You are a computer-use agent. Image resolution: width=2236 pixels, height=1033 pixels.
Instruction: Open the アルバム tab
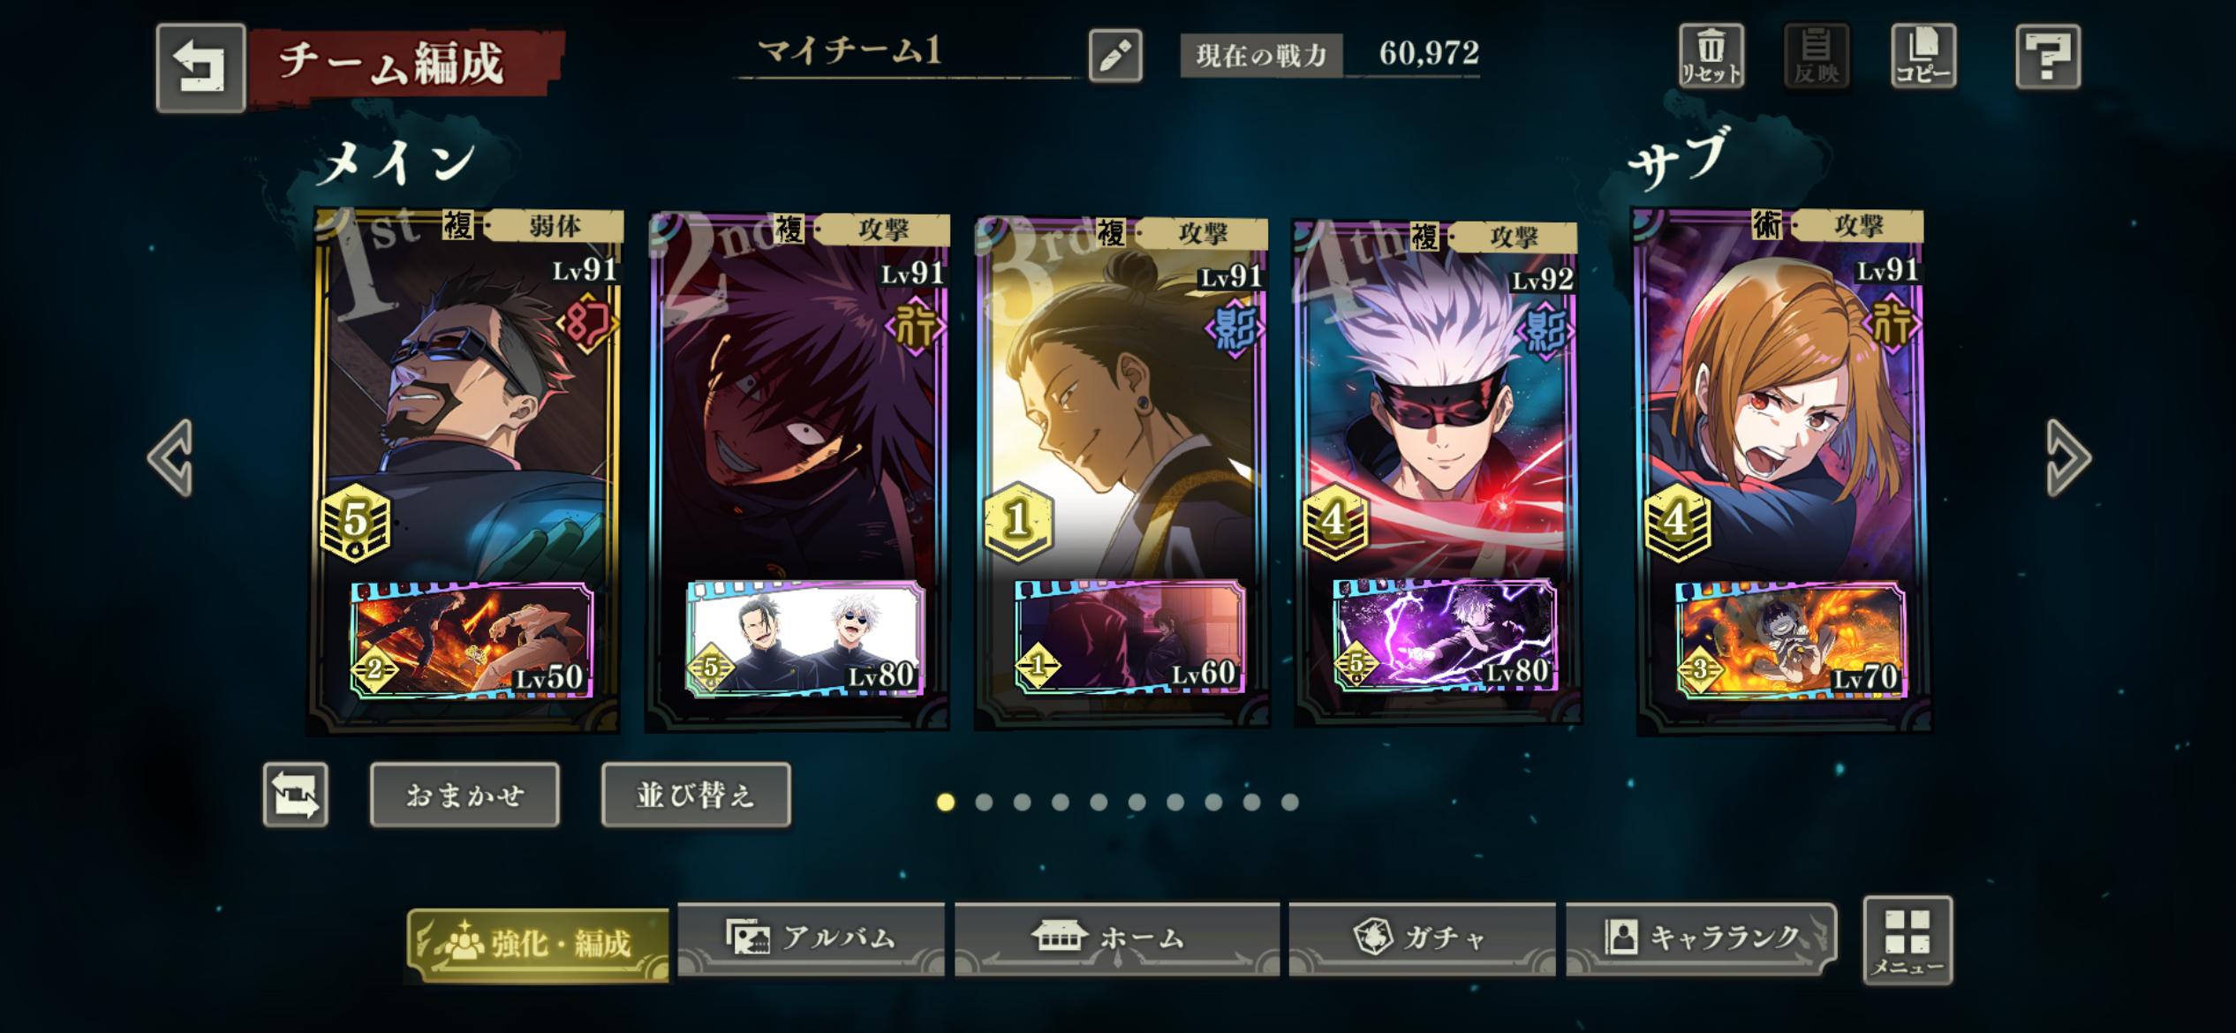click(x=811, y=939)
